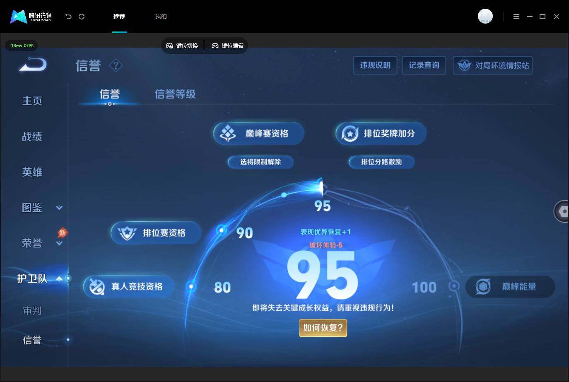Go to 主页 in the sidebar
Screen dimensions: 569x382
32,101
